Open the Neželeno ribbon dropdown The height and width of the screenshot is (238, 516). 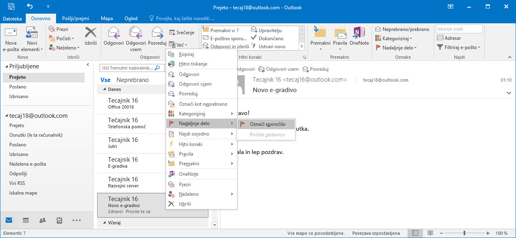point(64,47)
